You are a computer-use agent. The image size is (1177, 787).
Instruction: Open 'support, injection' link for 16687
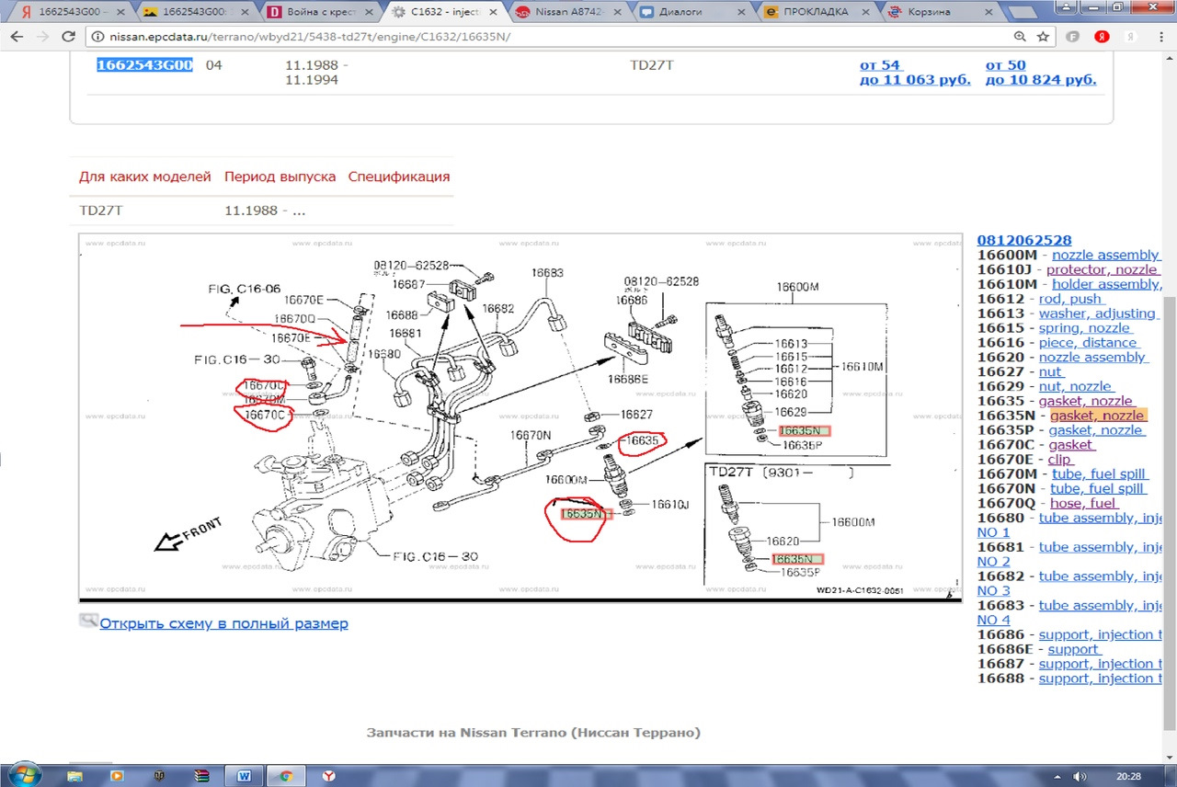click(x=1101, y=664)
